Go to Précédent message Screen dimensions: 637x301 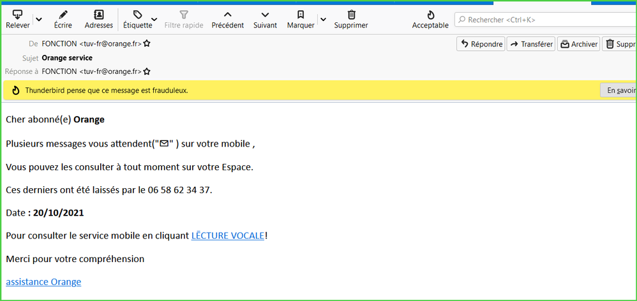click(x=227, y=15)
